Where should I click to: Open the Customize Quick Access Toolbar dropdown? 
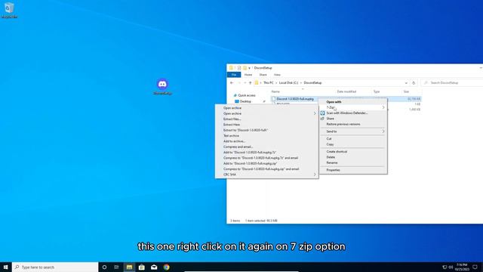tap(249, 68)
